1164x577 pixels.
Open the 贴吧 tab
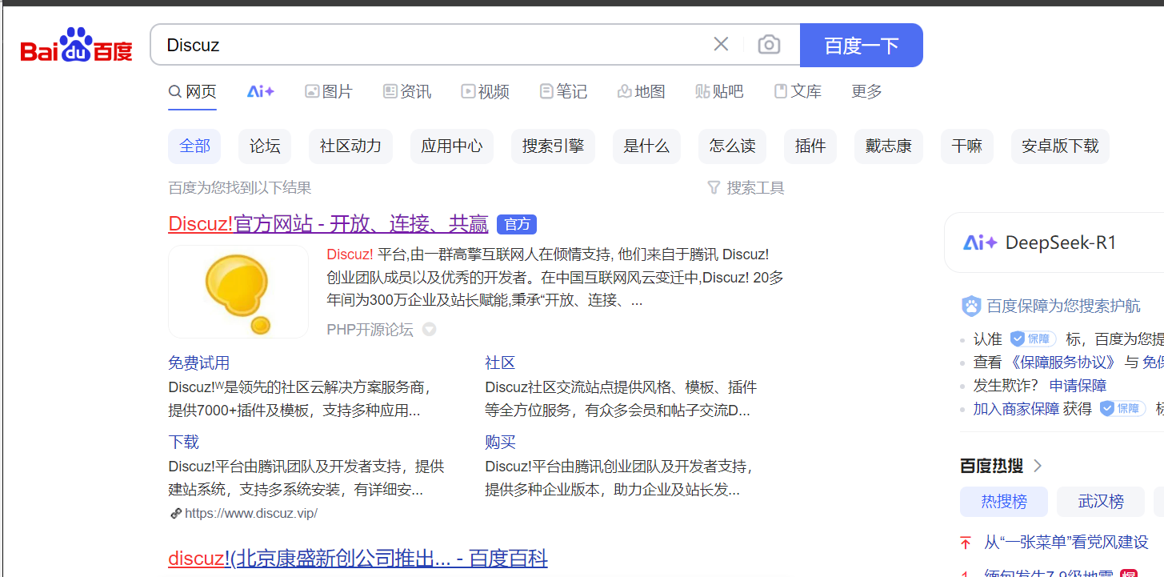click(x=719, y=91)
